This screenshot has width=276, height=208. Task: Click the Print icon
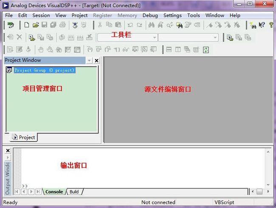pyautogui.click(x=62, y=25)
